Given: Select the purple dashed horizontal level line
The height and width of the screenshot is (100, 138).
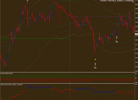Looking at the screenshot, I should click(x=102, y=16).
